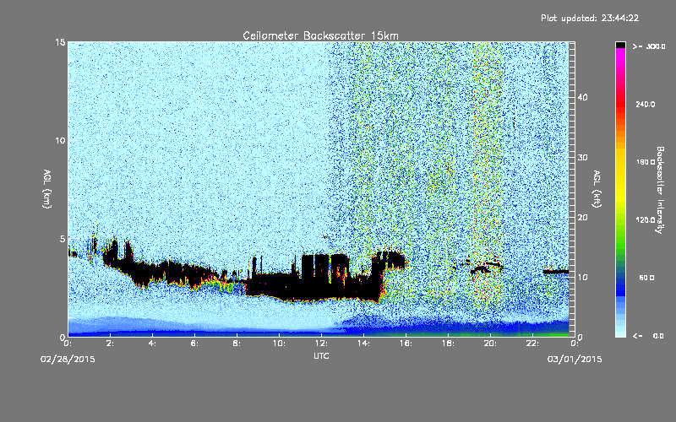Click the thin black cloud streak after 22 UTC
Viewport: 676px width, 422px height.
coord(556,272)
